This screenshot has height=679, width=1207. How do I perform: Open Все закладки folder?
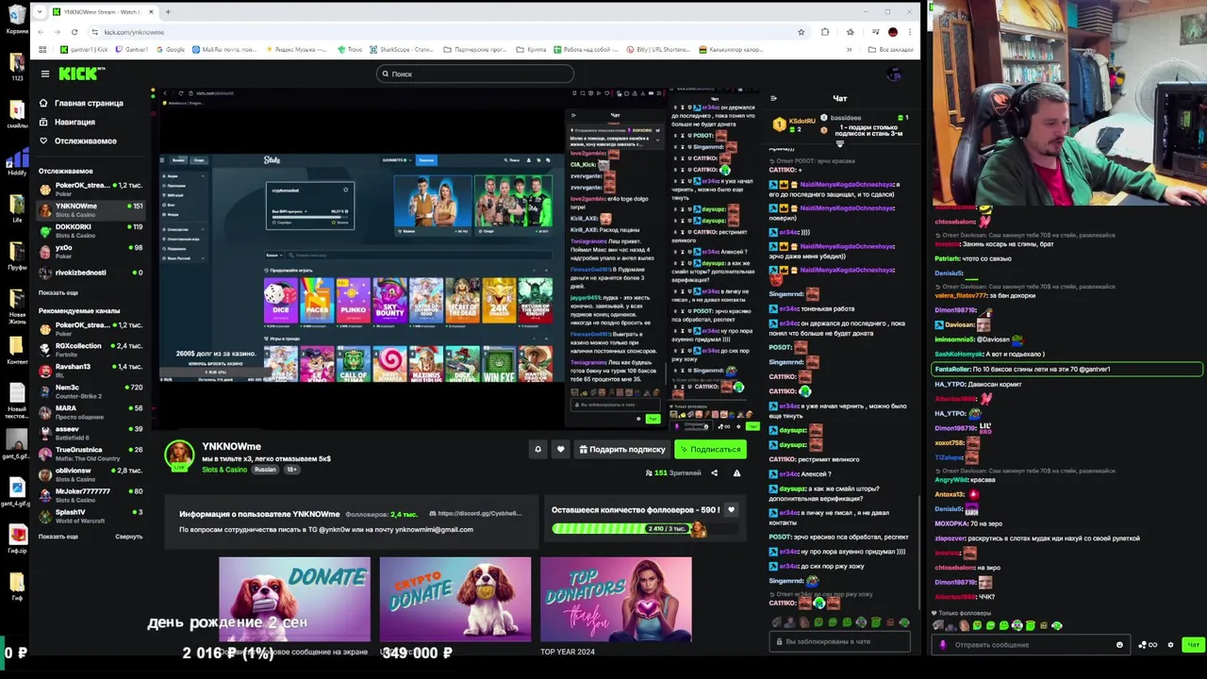891,49
